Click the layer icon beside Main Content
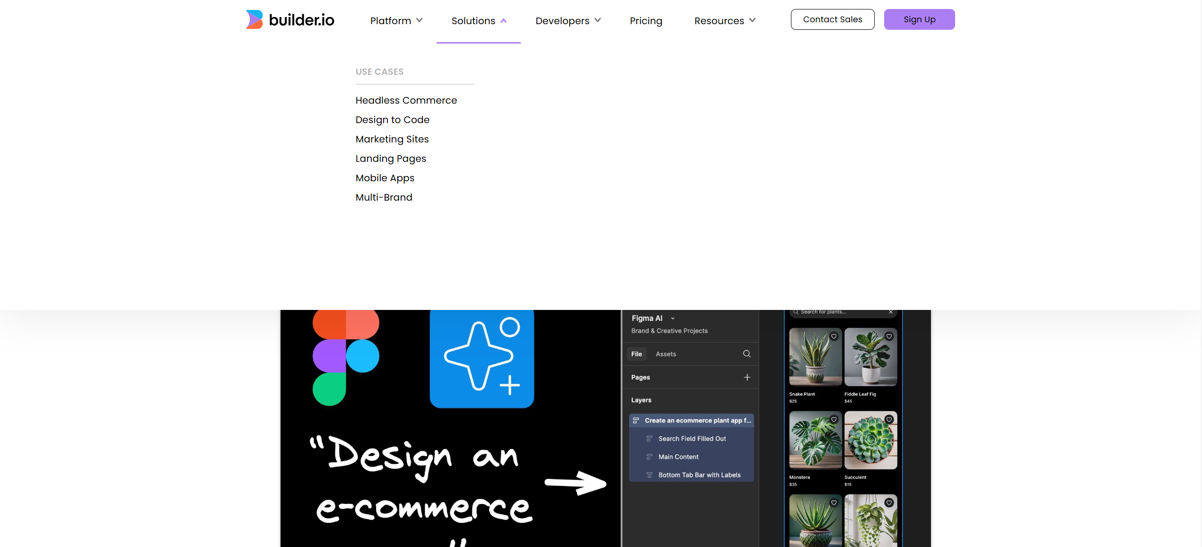 pyautogui.click(x=649, y=457)
